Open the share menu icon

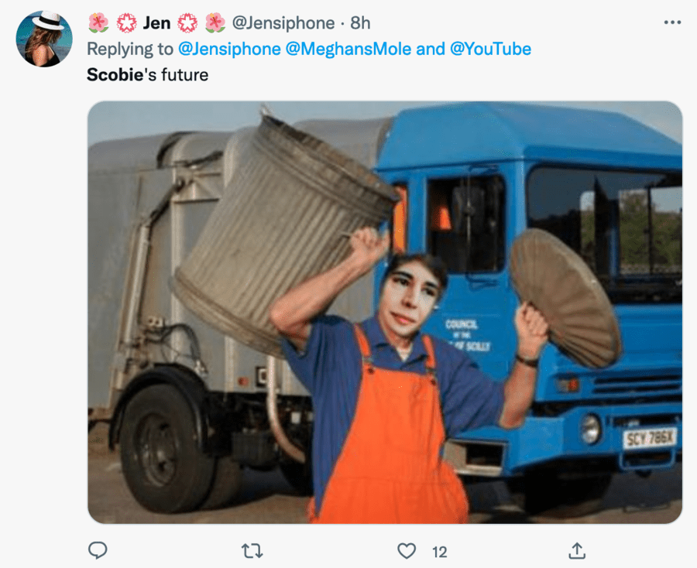577,551
